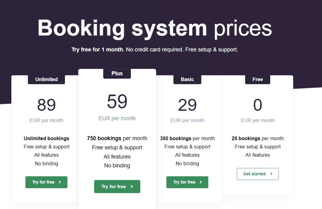
Task: Click 'All features' in Free card
Action: pos(258,155)
